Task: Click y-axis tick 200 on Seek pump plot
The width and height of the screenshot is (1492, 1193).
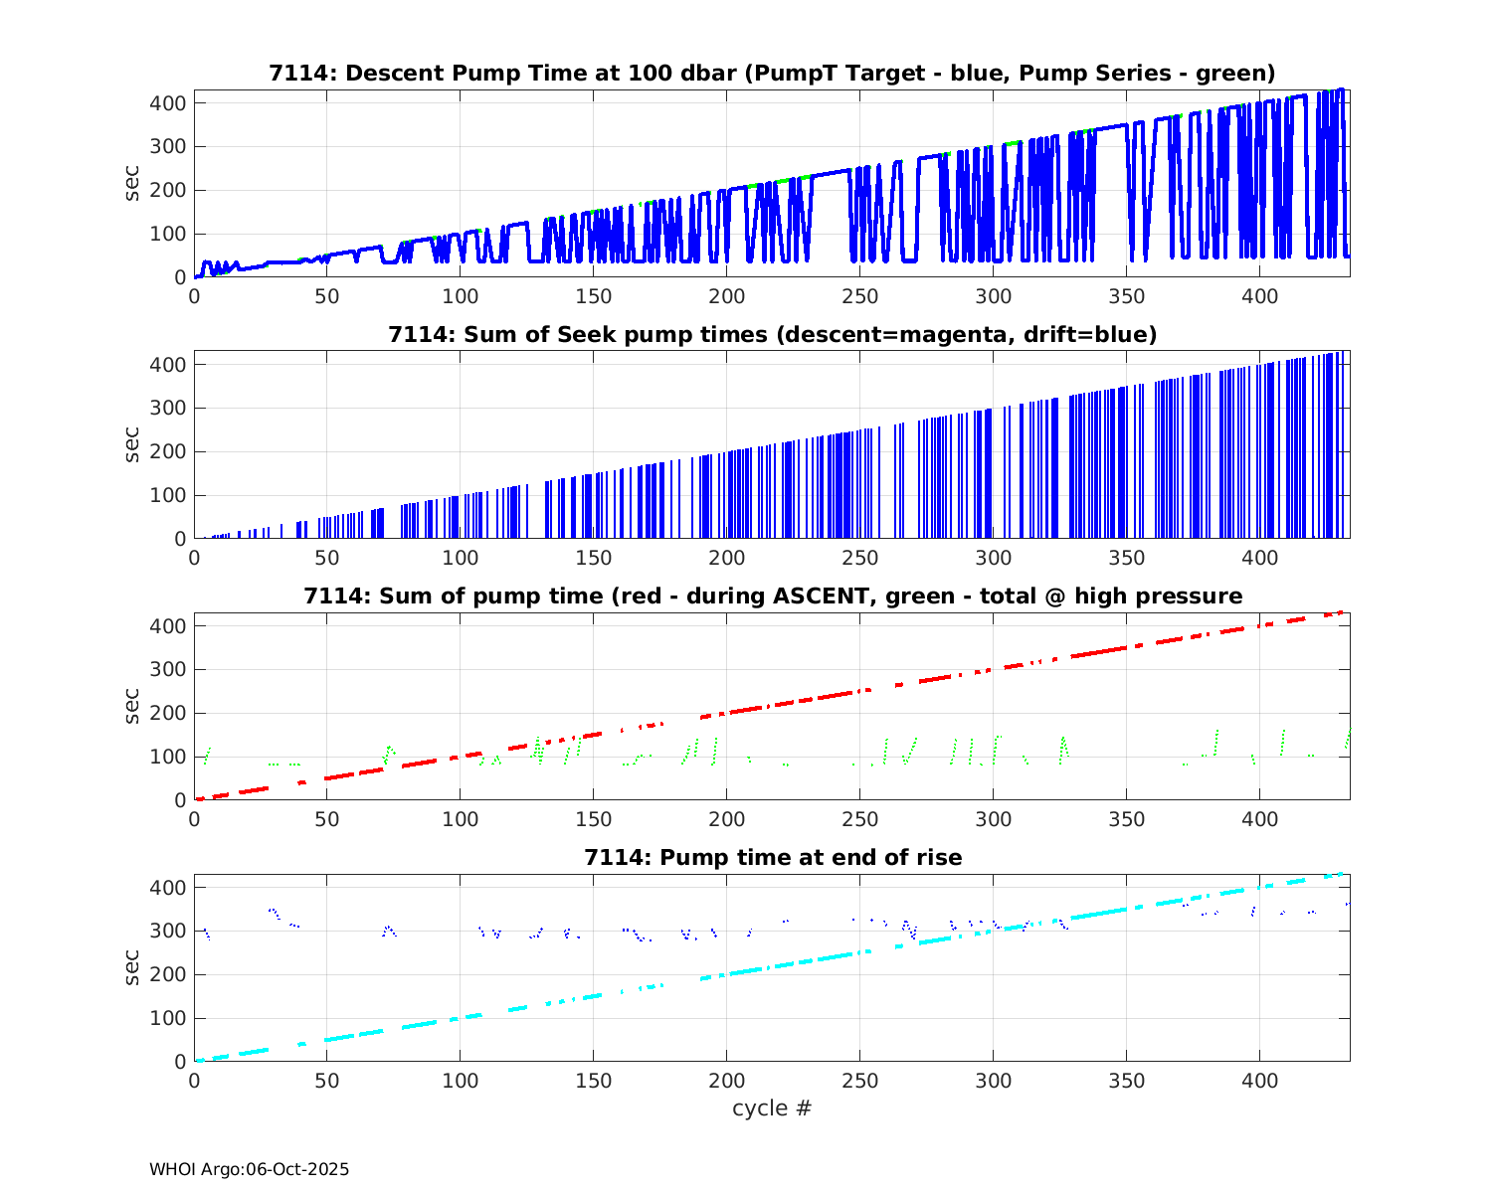Action: 167,451
